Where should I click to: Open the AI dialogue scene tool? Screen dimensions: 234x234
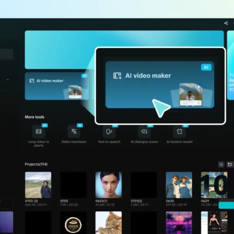144,131
